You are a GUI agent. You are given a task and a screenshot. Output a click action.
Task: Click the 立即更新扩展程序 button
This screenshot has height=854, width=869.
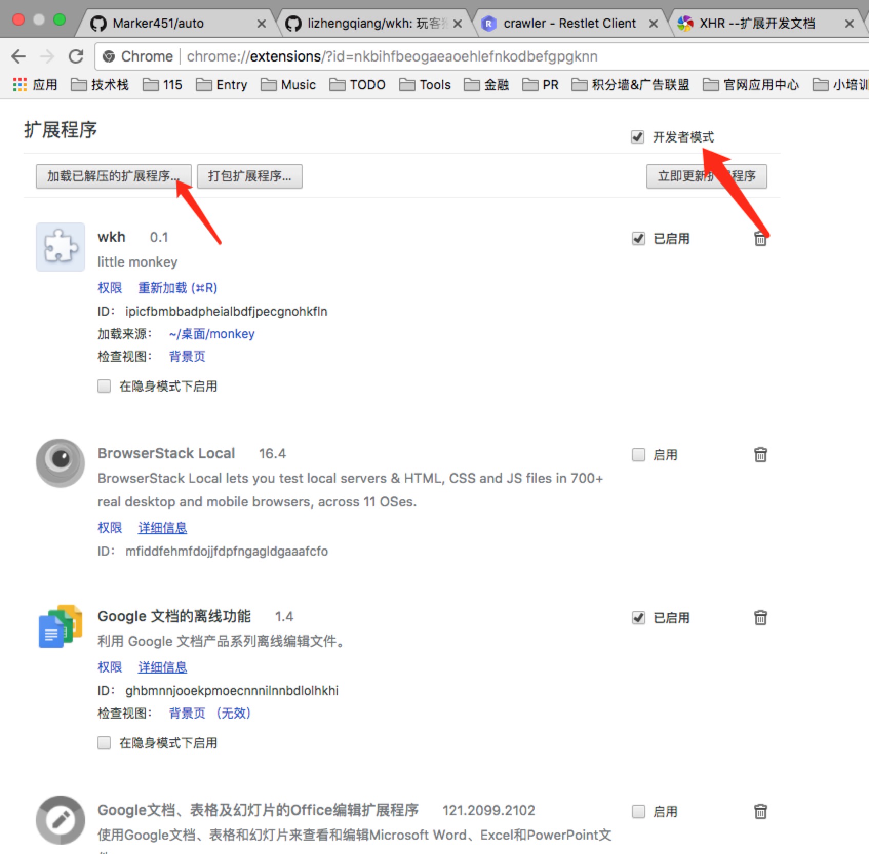point(706,176)
